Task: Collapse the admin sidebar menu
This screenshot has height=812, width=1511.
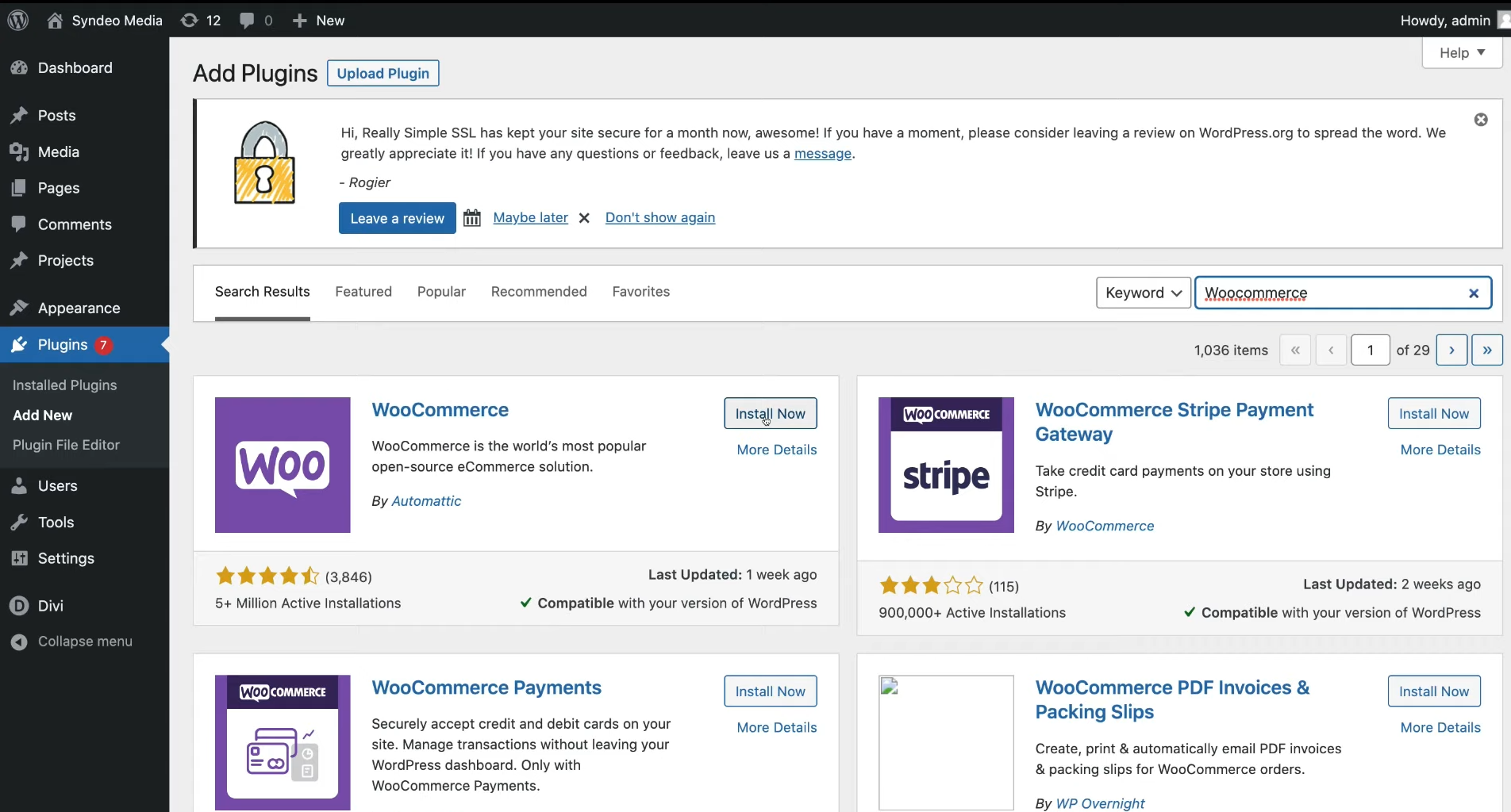Action: coord(84,641)
